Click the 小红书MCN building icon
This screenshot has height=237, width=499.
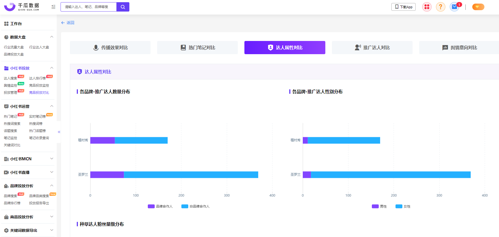pos(6,159)
